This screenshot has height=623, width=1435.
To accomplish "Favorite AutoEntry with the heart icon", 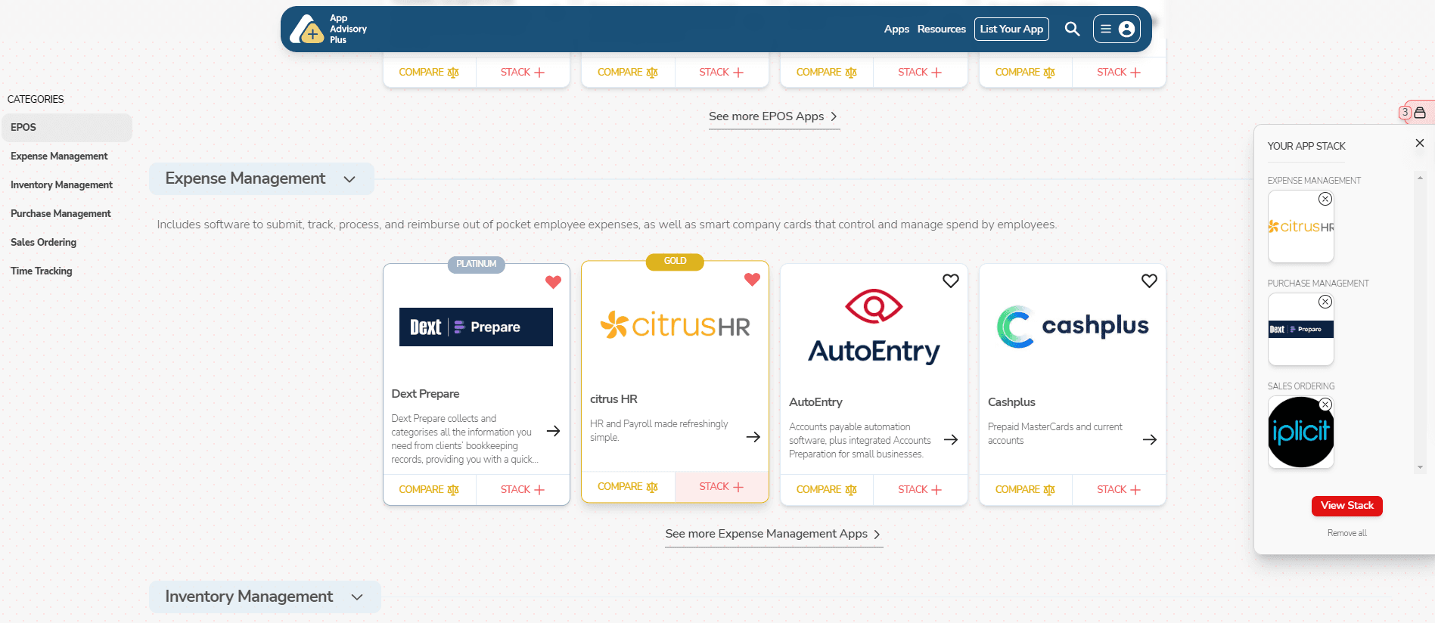I will pyautogui.click(x=950, y=281).
